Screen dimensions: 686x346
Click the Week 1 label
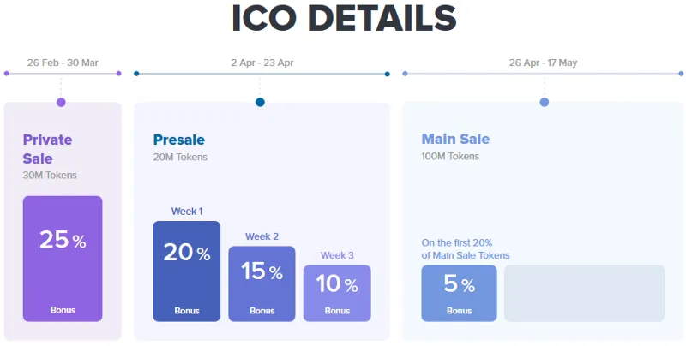tap(187, 212)
